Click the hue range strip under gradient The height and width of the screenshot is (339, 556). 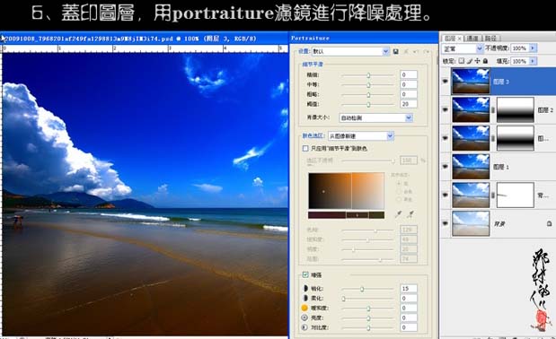coord(347,215)
